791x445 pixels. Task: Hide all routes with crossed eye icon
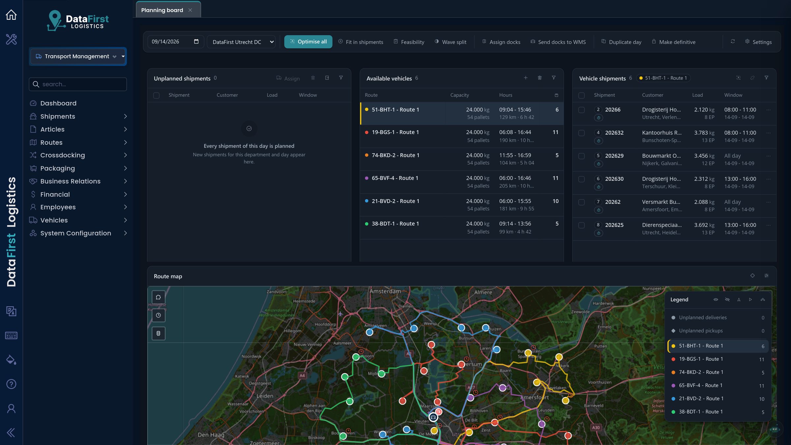727,300
